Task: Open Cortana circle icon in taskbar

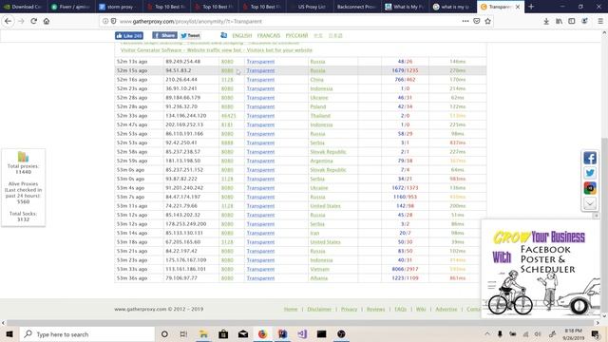Action: pos(164,334)
